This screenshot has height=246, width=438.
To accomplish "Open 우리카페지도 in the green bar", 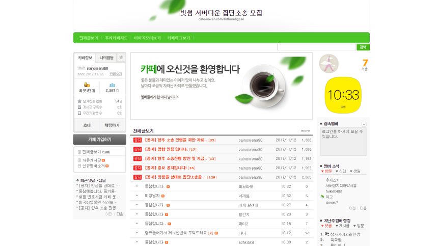I will click(116, 38).
